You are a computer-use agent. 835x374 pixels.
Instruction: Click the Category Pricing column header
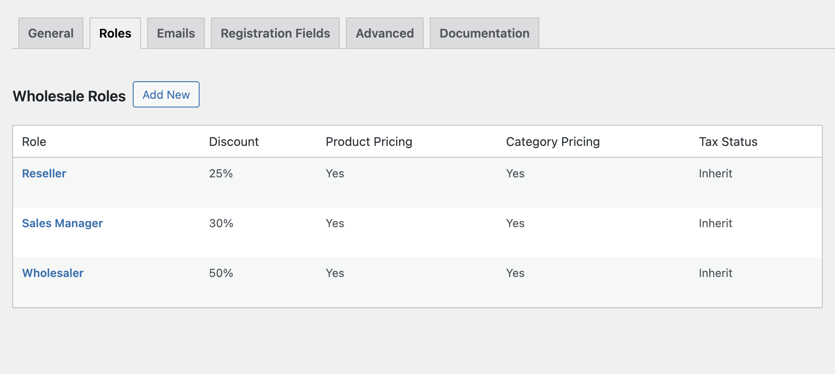tap(552, 142)
